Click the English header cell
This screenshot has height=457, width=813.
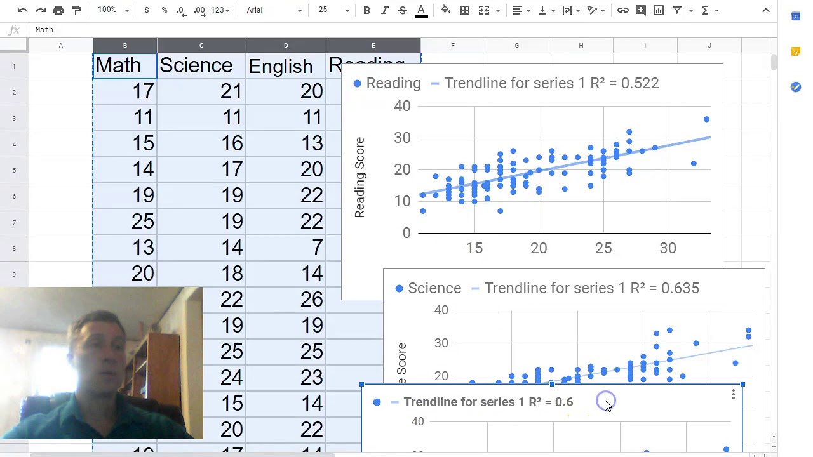[286, 66]
